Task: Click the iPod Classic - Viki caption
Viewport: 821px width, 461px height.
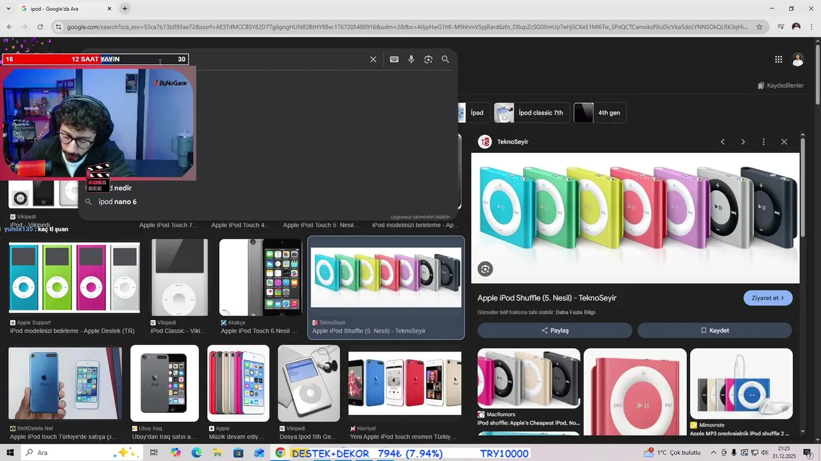Action: point(178,331)
